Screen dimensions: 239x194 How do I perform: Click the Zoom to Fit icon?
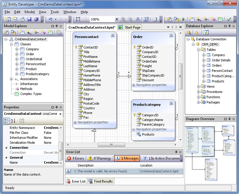click(78, 20)
